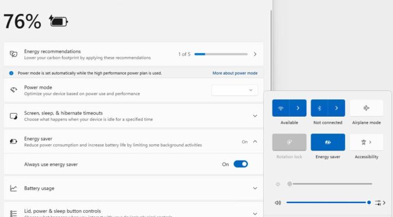Expand Screen, sleep & hibernate timeouts section
The image size is (393, 217).
pos(255,116)
